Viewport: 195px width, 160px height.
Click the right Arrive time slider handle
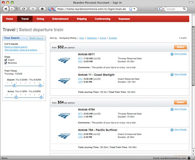click(x=41, y=97)
